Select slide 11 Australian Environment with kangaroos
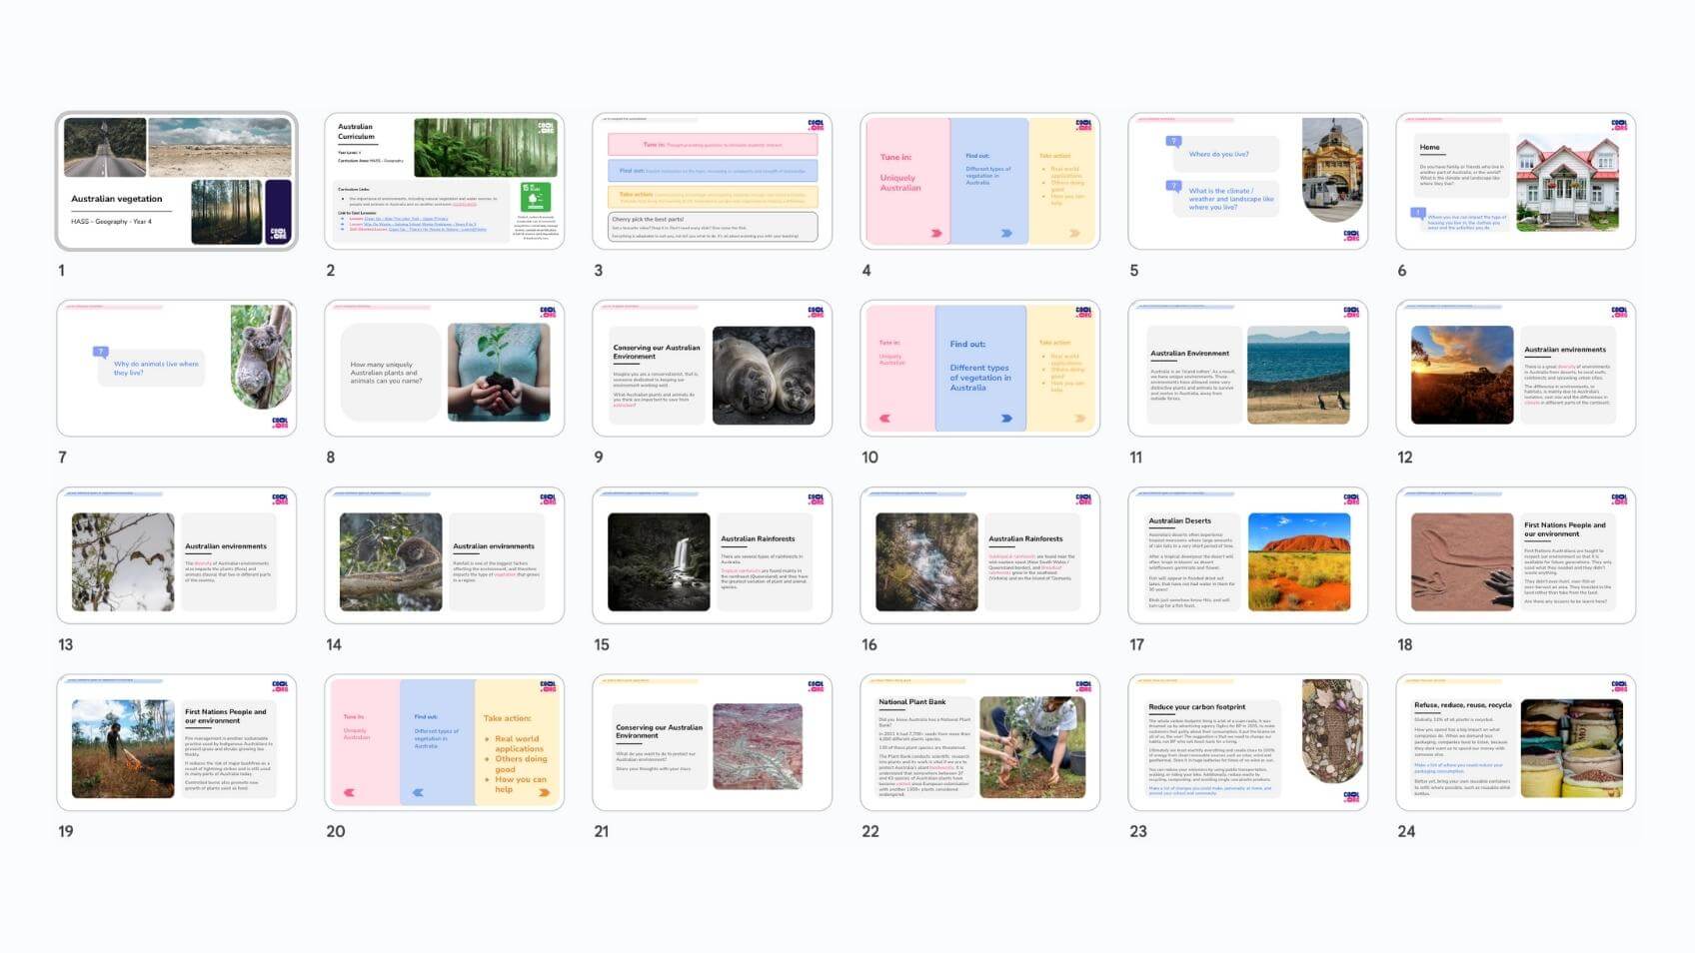The image size is (1695, 953). pos(1247,369)
